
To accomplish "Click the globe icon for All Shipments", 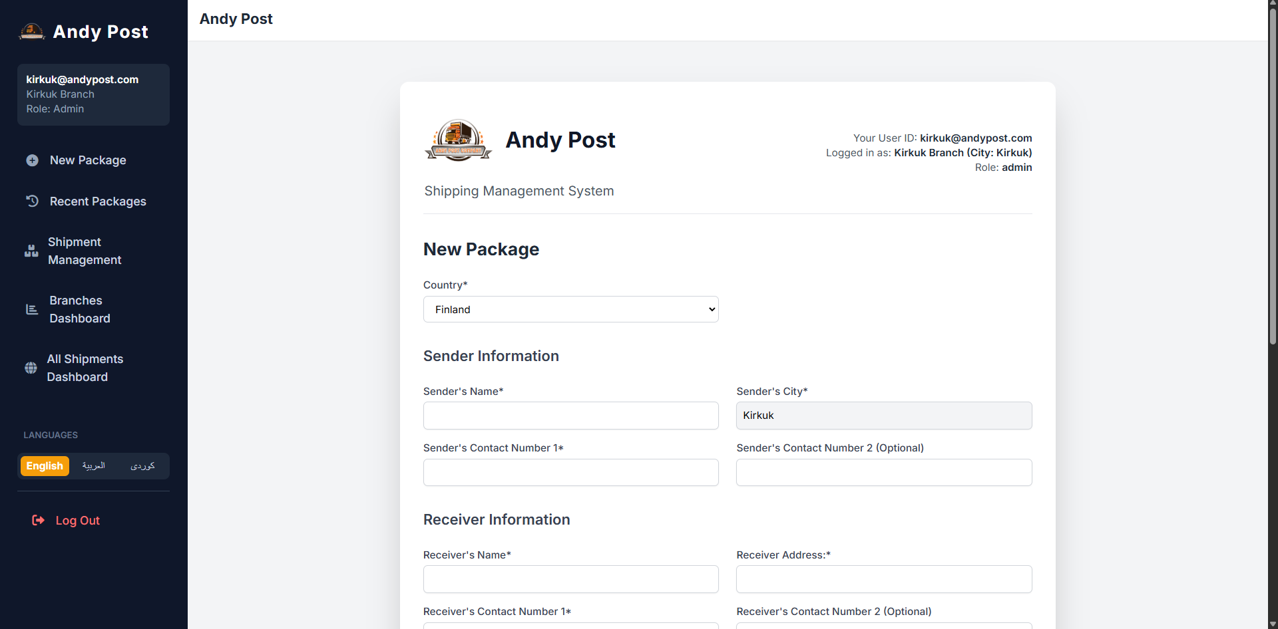I will [x=31, y=368].
